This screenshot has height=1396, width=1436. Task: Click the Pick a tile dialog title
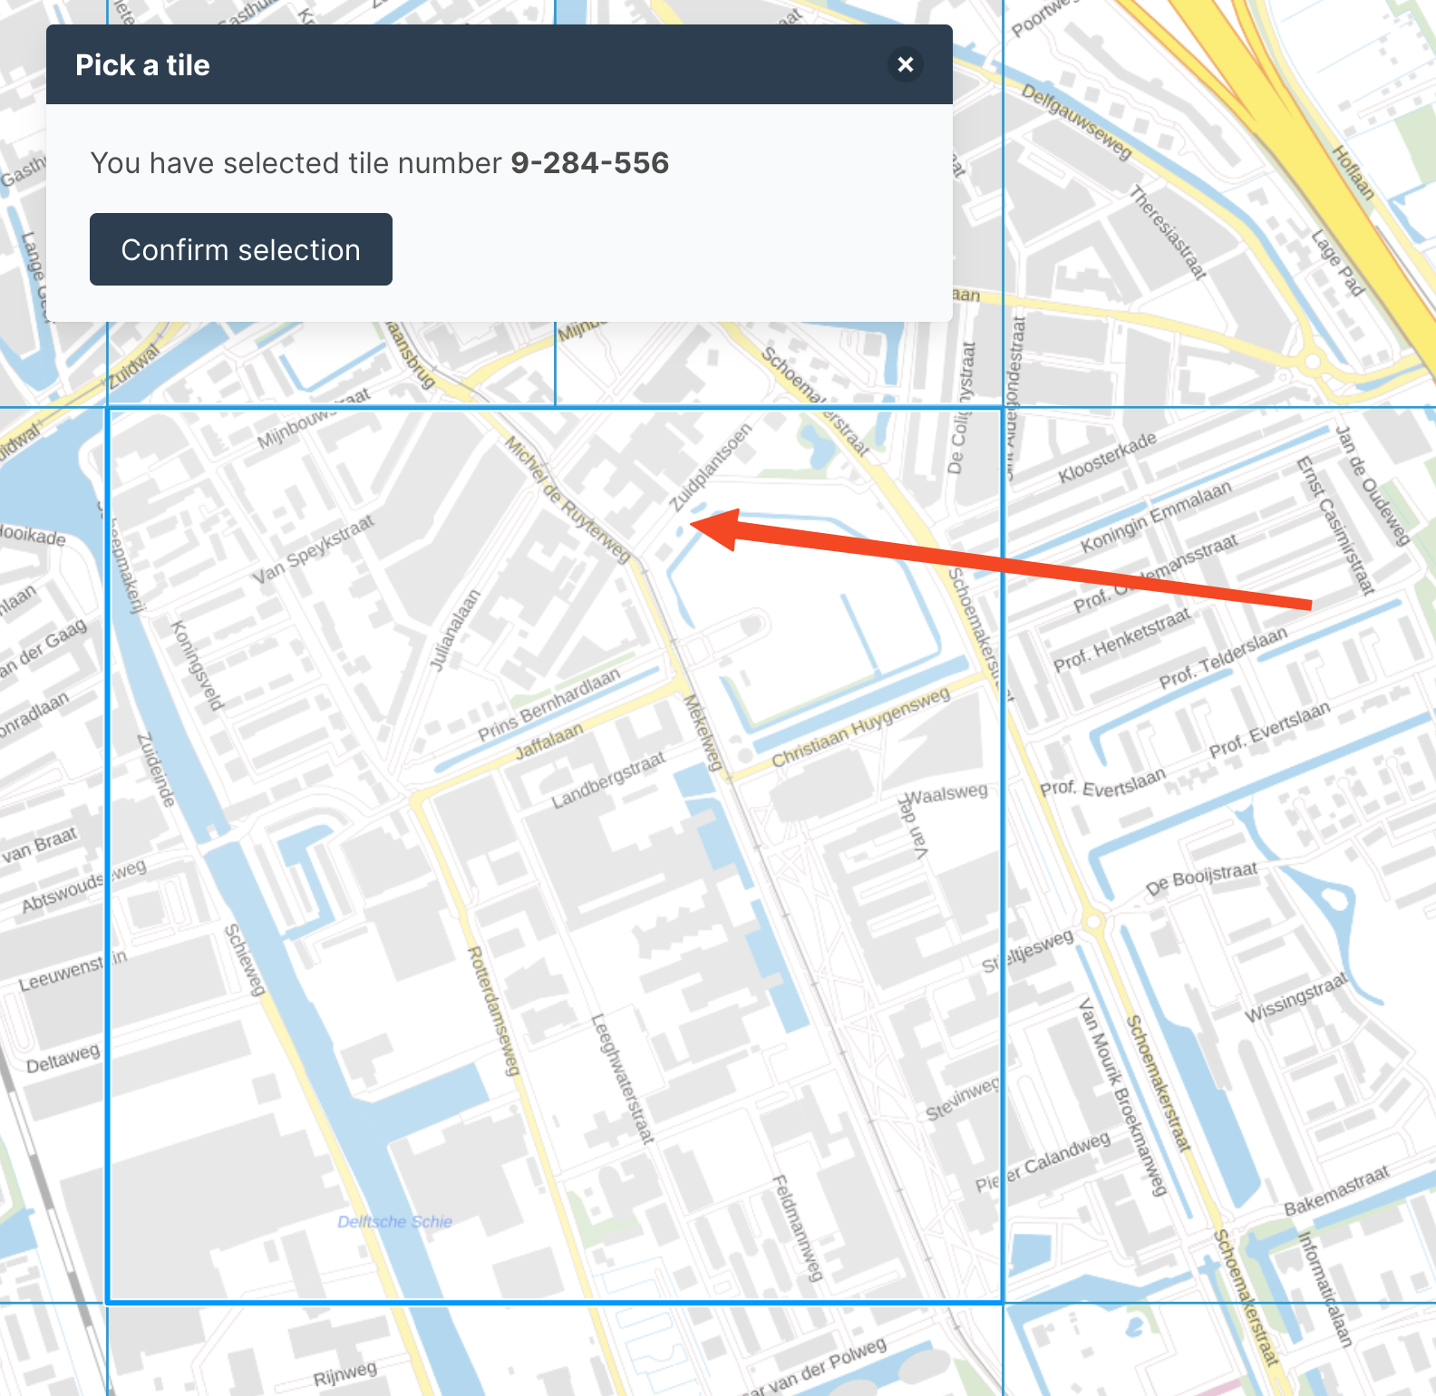142,65
